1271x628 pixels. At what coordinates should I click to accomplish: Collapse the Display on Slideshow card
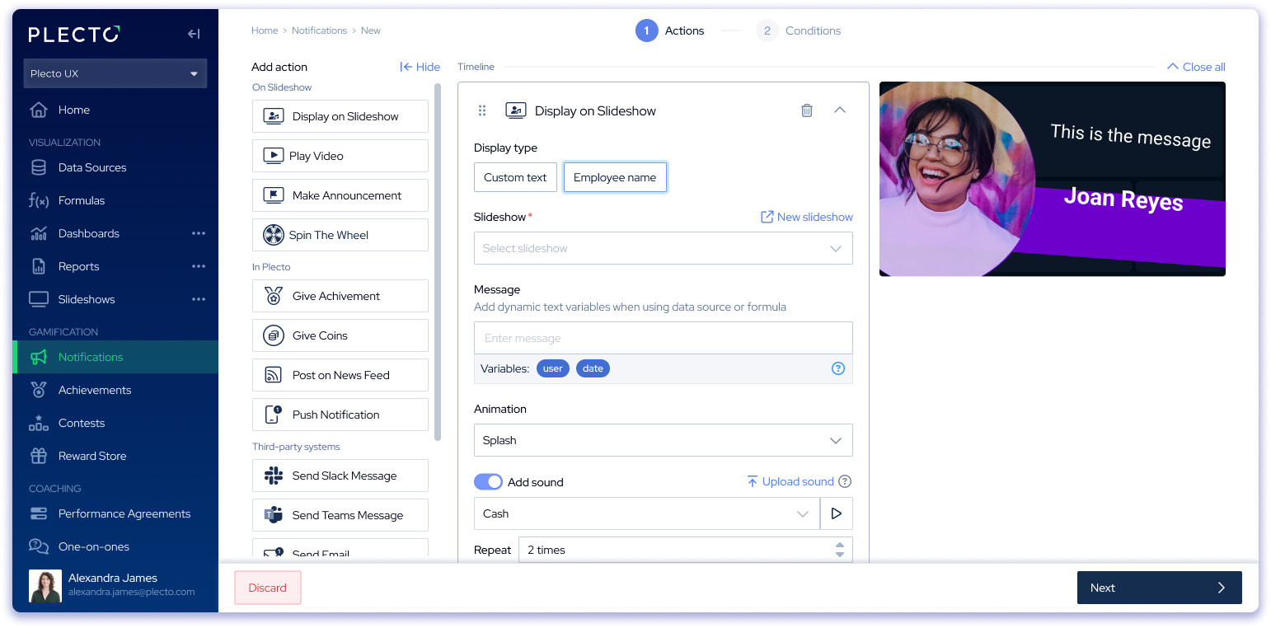tap(840, 110)
